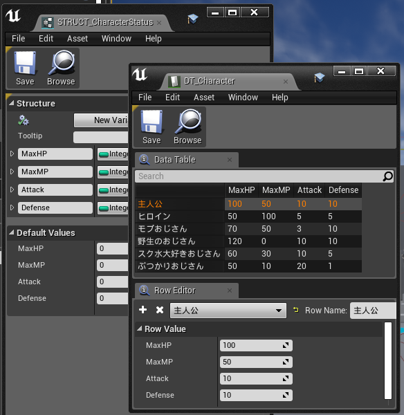Expand the Defense variable in Structure
The width and height of the screenshot is (404, 415).
click(12, 207)
